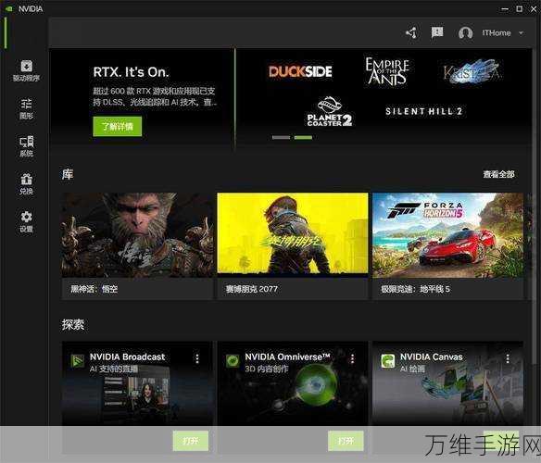Image resolution: width=541 pixels, height=463 pixels.
Task: Open NVIDIA Canvas three-dot menu
Action: point(508,358)
